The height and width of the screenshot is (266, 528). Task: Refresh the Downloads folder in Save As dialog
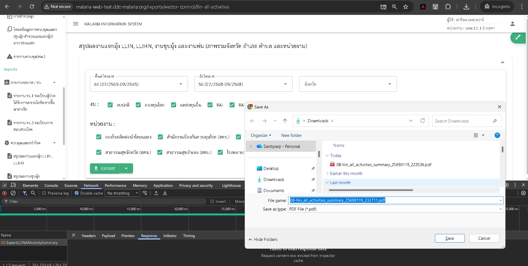pyautogui.click(x=422, y=121)
